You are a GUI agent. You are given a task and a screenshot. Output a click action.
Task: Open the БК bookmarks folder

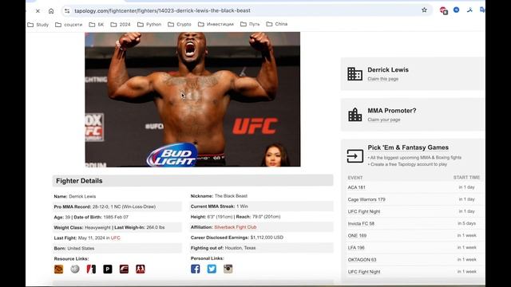pos(97,25)
